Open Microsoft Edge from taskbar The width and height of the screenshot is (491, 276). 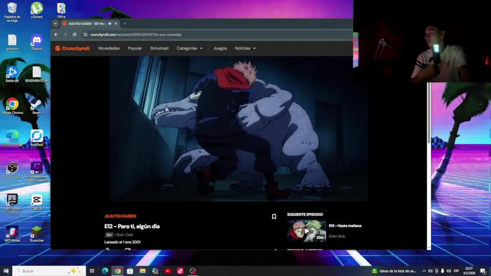105,271
